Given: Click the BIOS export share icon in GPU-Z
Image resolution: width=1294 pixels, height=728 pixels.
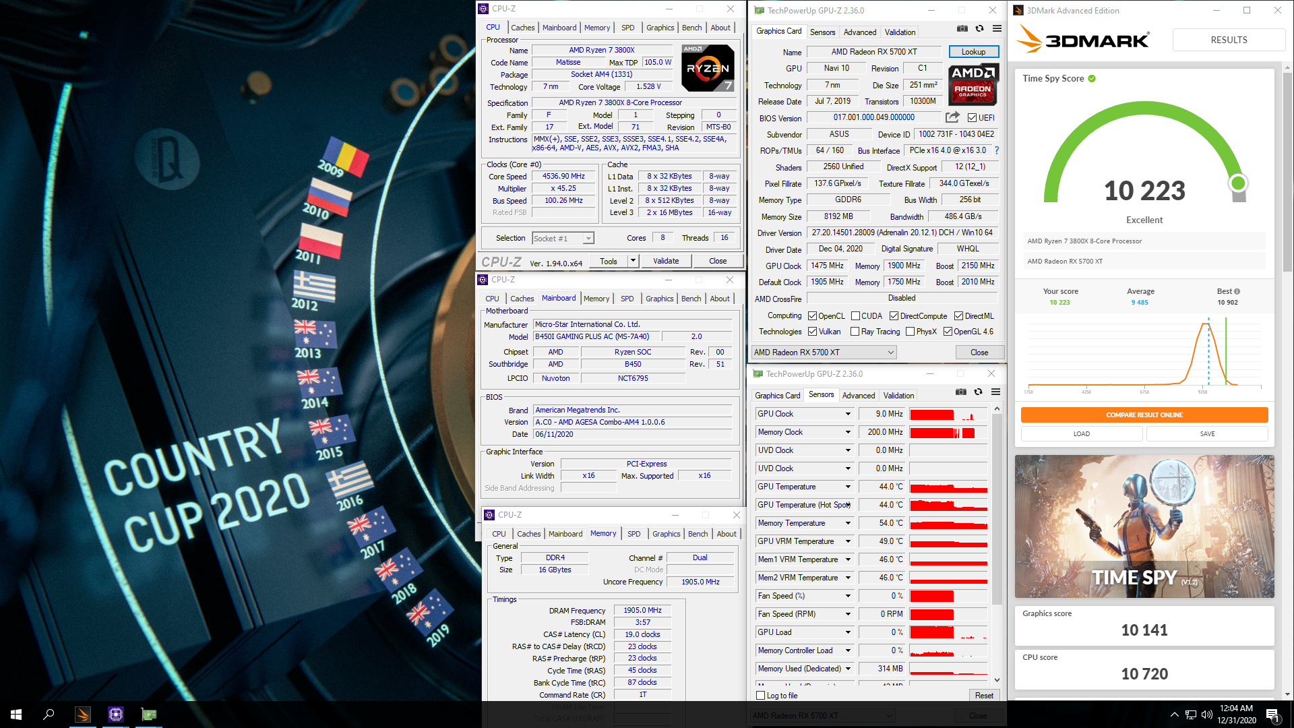Looking at the screenshot, I should (x=952, y=117).
